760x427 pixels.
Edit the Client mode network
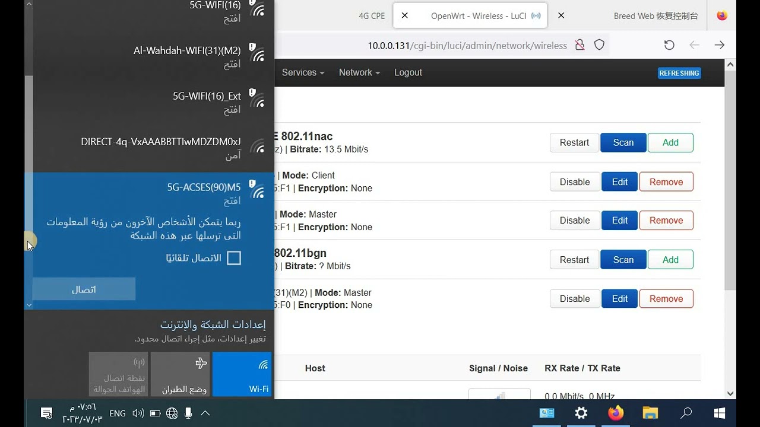click(620, 182)
